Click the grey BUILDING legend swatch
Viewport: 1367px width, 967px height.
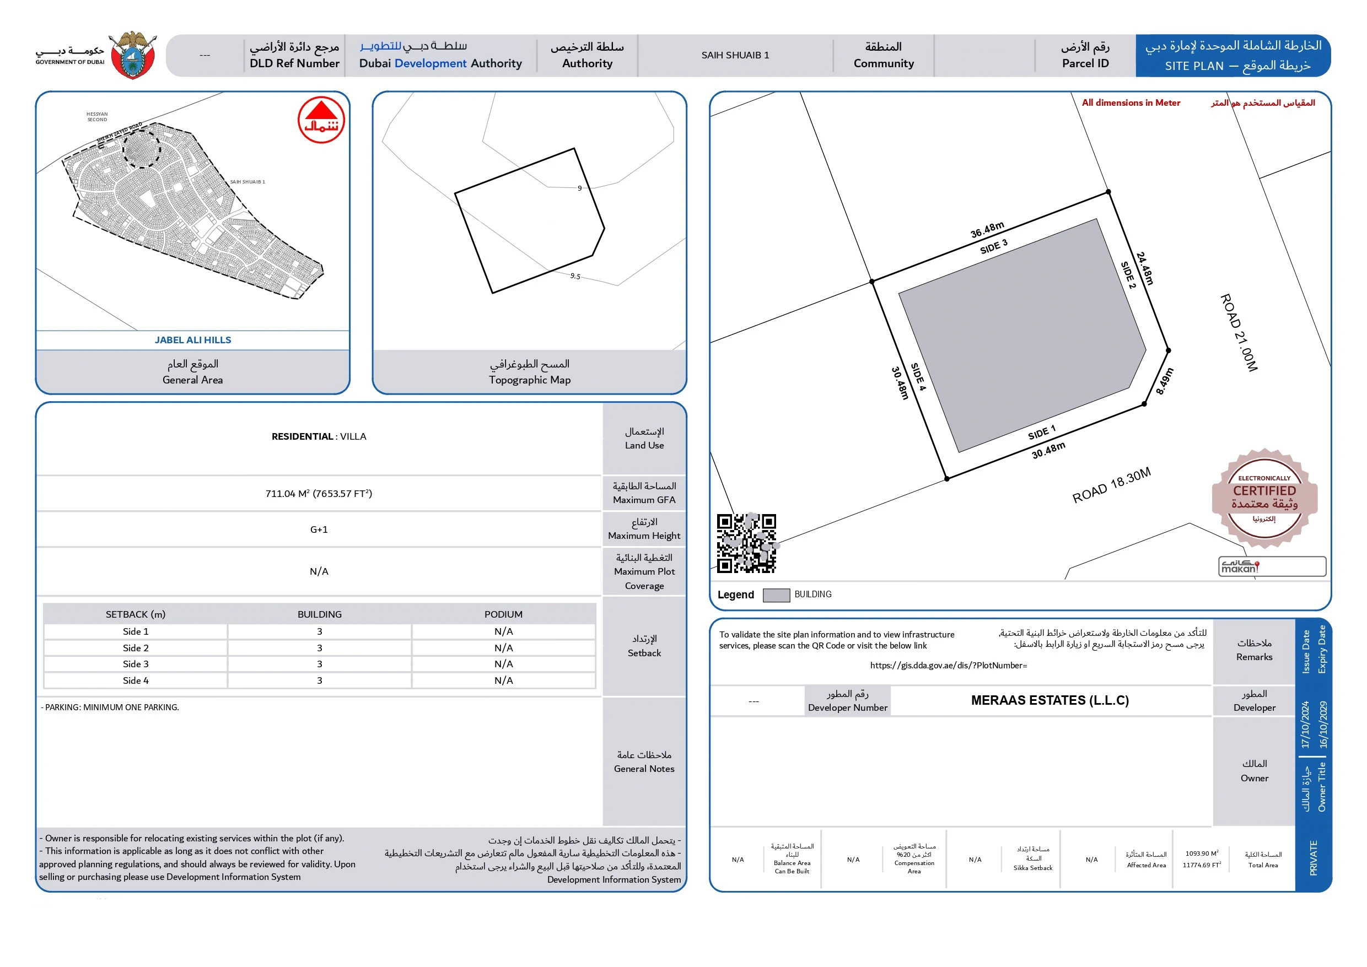[776, 595]
